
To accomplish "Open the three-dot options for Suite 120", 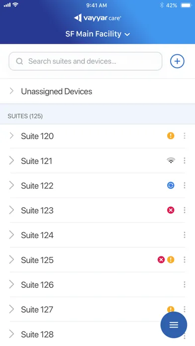I will tap(185, 136).
